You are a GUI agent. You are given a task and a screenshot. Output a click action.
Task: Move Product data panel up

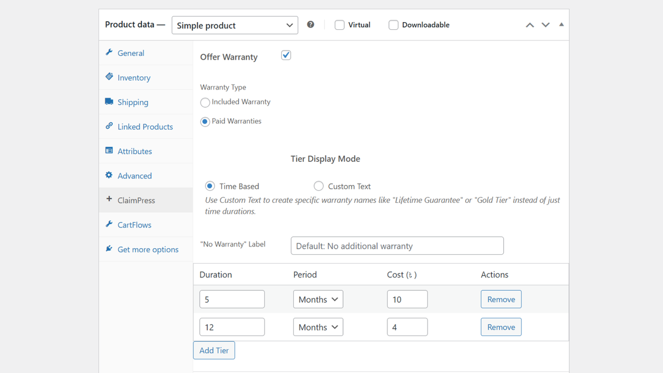530,25
